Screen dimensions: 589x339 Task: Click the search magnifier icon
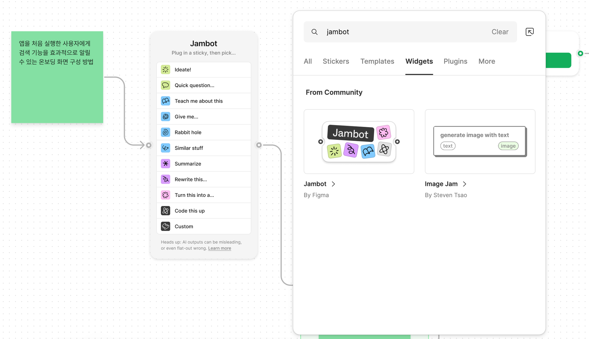(x=315, y=32)
